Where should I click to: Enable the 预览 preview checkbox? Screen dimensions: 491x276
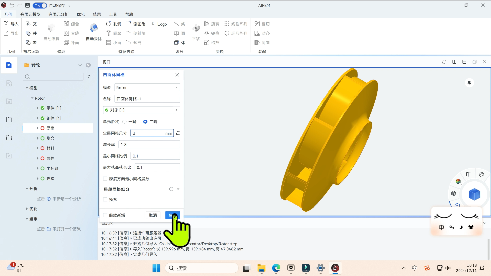pyautogui.click(x=105, y=199)
